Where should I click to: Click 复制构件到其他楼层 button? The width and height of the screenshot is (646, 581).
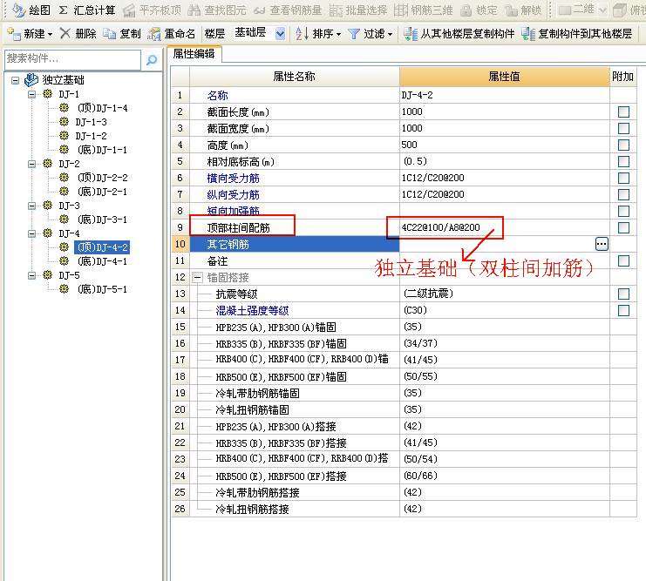coord(576,33)
